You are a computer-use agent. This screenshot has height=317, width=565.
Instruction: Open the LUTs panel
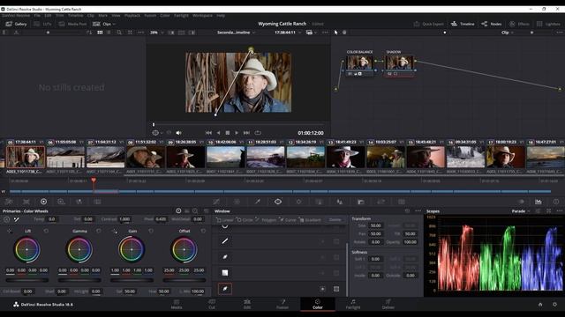pyautogui.click(x=42, y=24)
